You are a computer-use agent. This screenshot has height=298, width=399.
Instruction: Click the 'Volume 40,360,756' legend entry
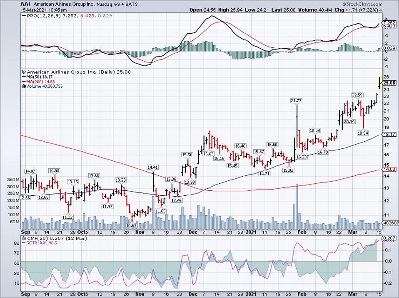[x=45, y=86]
